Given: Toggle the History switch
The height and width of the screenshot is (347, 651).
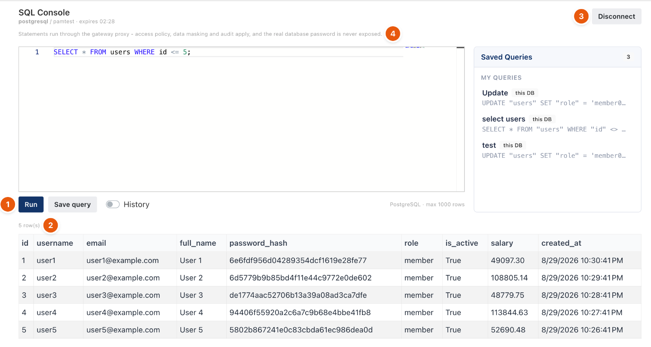Looking at the screenshot, I should (x=113, y=204).
